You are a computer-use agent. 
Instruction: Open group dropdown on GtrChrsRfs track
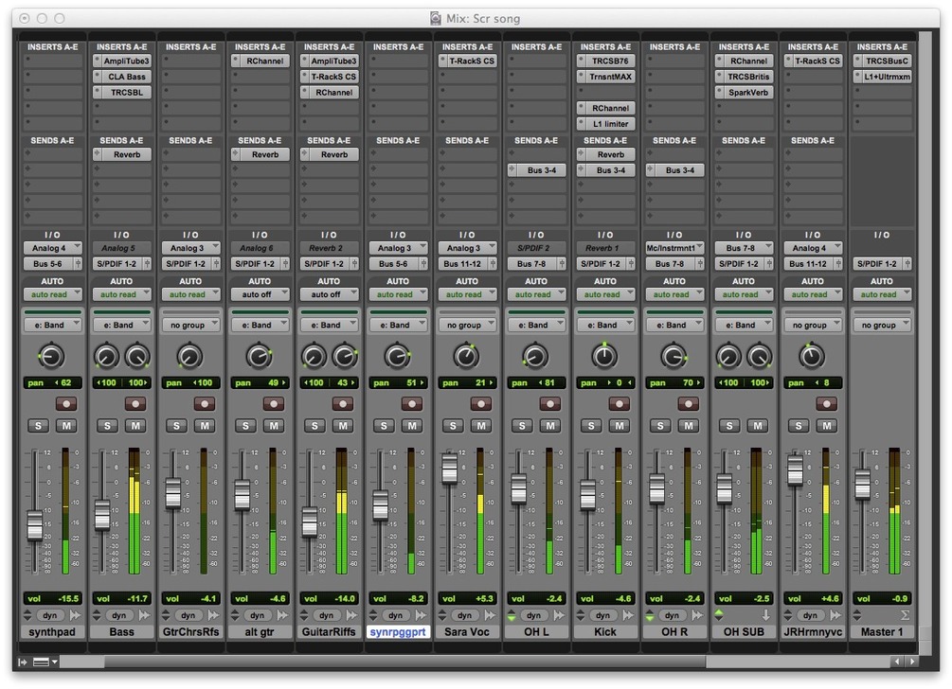point(190,325)
